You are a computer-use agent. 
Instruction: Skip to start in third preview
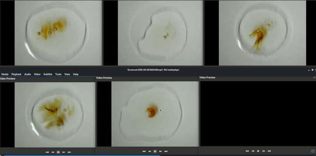(247, 151)
